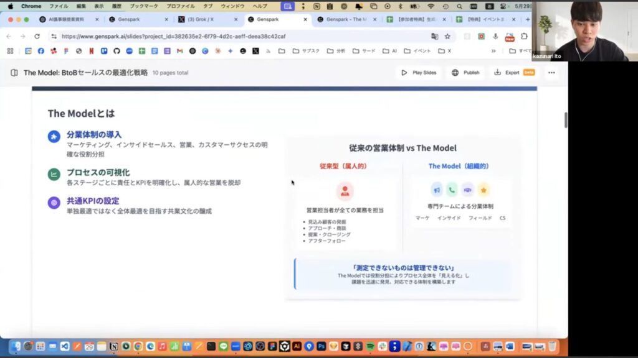638x358 pixels.
Task: Click the Publish button
Action: (465, 73)
